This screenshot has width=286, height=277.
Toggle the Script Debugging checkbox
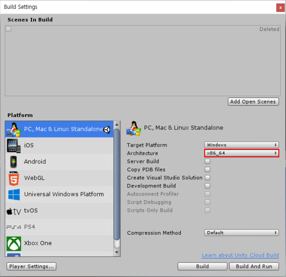point(207,202)
